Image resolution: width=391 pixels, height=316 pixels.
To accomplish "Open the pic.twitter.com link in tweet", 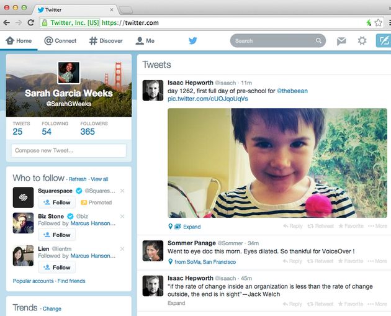I will [x=208, y=99].
